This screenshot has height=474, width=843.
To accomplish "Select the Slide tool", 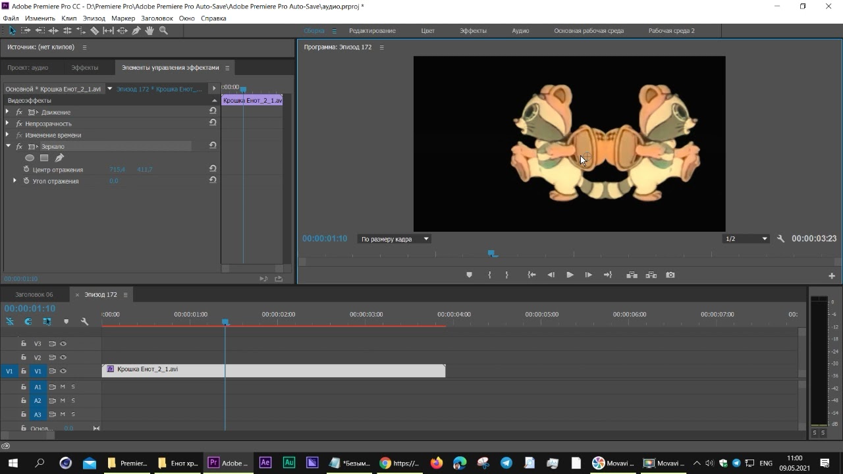I will click(122, 30).
